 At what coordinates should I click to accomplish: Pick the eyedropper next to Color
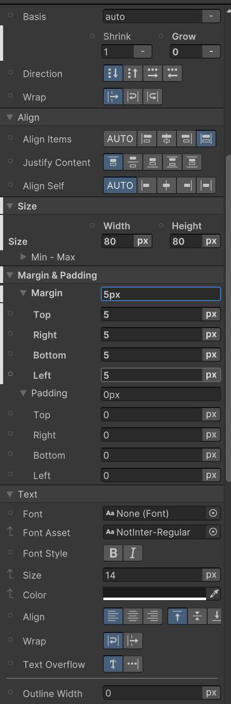point(214,594)
